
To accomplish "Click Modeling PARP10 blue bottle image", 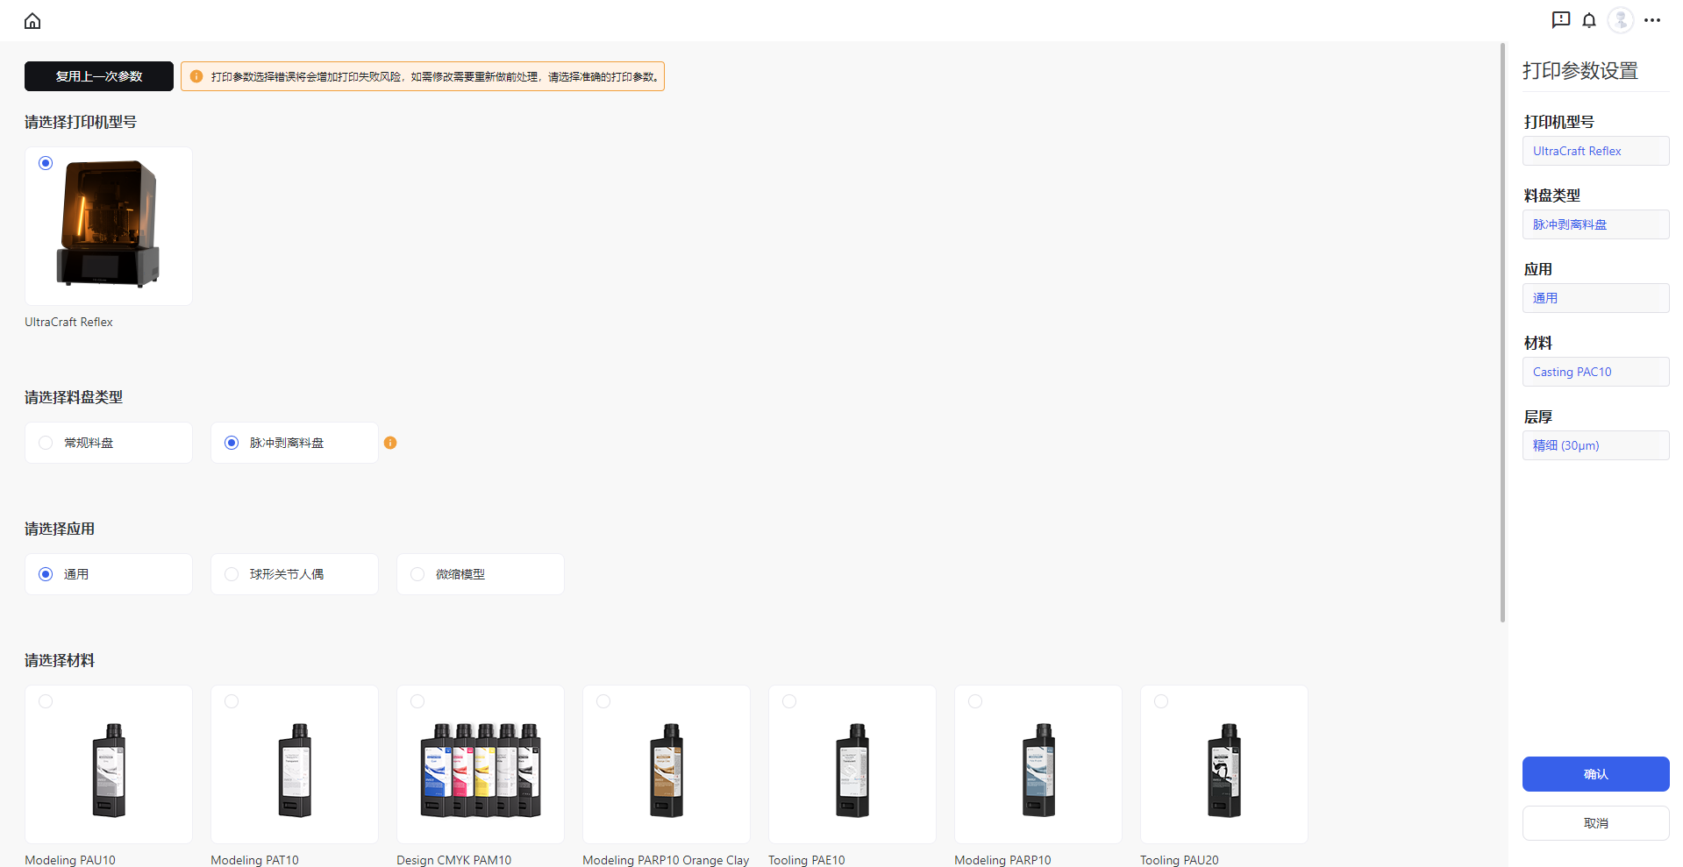I will (x=1038, y=771).
